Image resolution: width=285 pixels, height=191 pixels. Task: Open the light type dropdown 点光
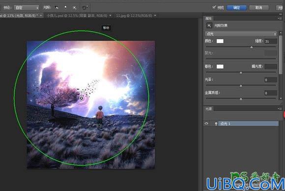[x=241, y=34]
